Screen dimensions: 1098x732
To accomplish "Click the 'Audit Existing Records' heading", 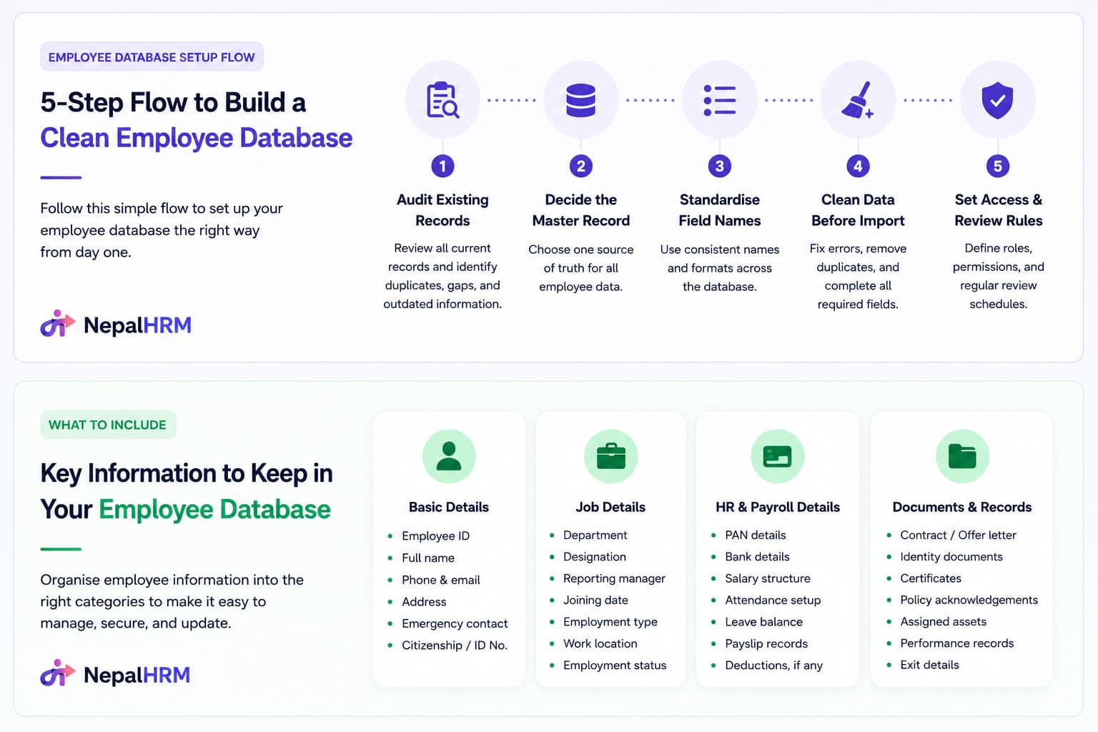I will click(442, 210).
